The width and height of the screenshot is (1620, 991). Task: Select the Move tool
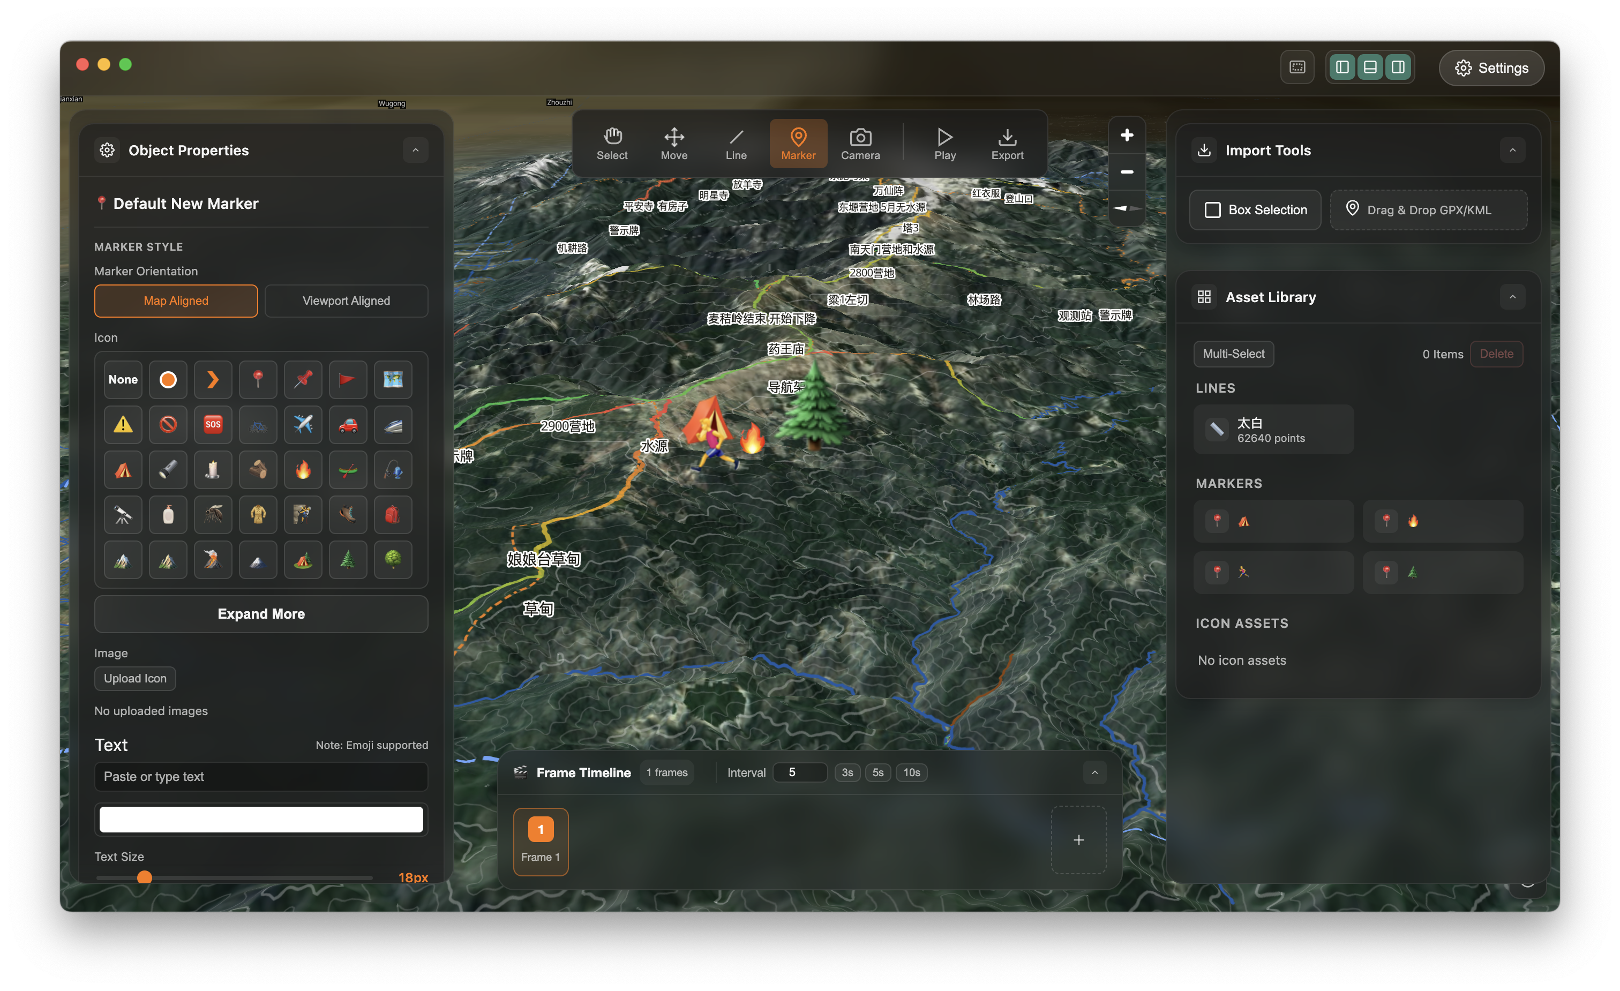click(x=674, y=142)
